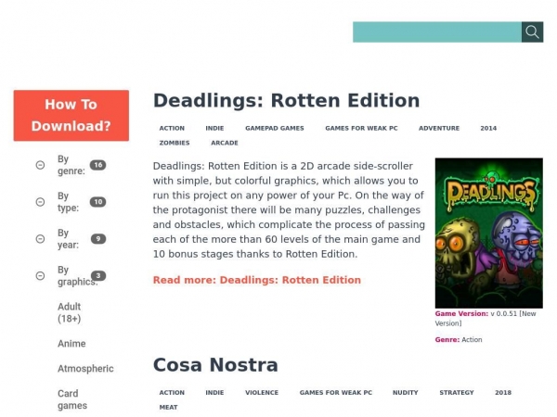557x417 pixels.
Task: Select the ARCADE tag
Action: 225,143
